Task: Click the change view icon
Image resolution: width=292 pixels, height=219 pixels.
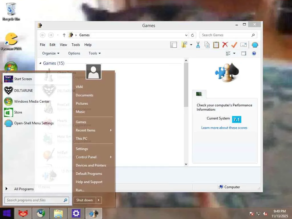Action: pos(228,53)
